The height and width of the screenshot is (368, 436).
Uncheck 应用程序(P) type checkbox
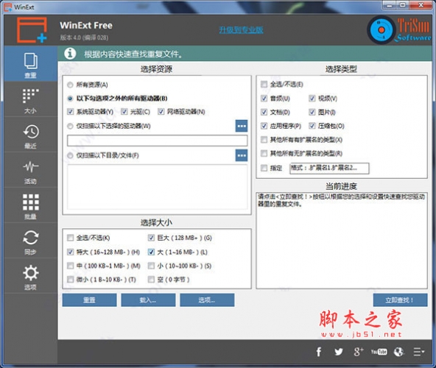tap(264, 126)
